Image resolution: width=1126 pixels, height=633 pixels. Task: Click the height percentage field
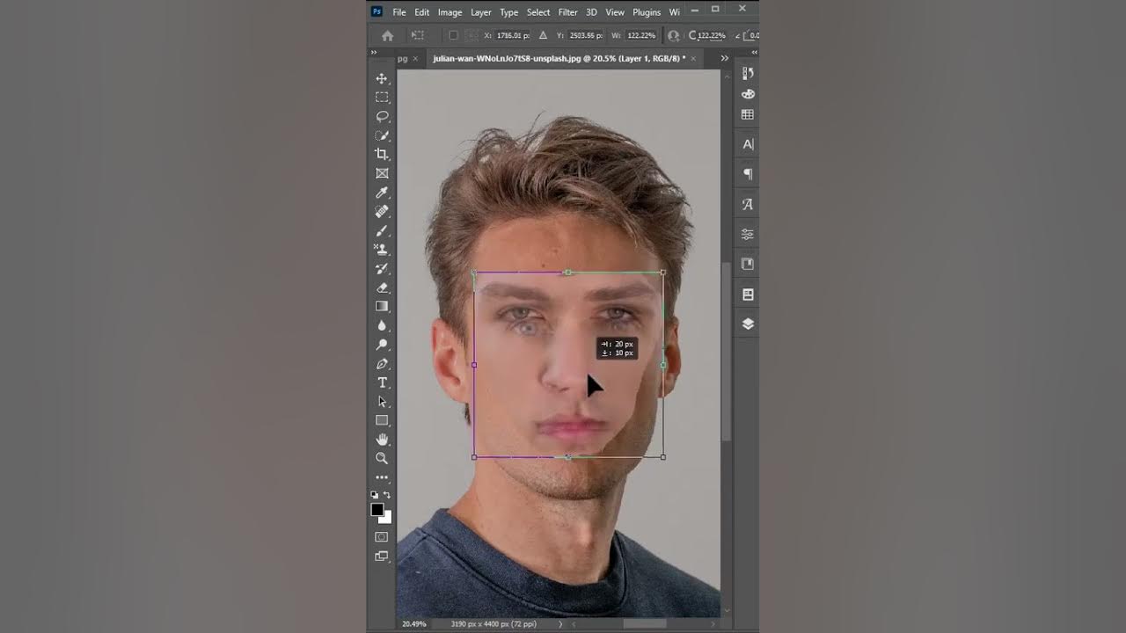[x=712, y=35]
